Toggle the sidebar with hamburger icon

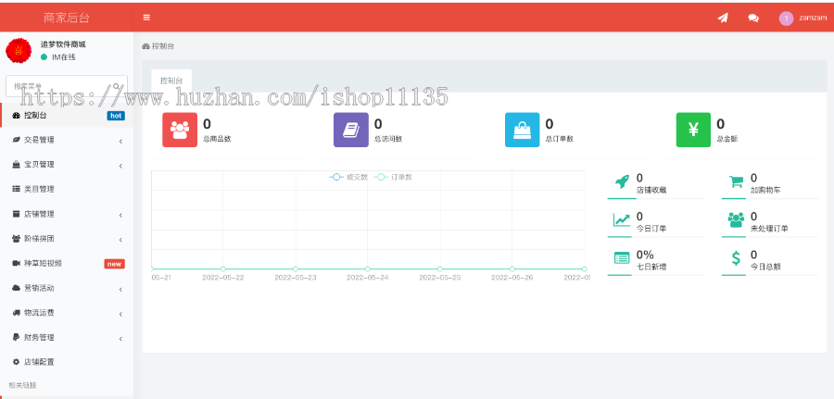(x=146, y=18)
